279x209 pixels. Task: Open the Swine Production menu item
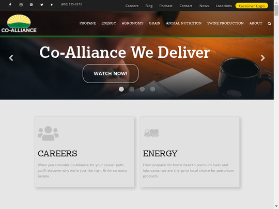[225, 23]
